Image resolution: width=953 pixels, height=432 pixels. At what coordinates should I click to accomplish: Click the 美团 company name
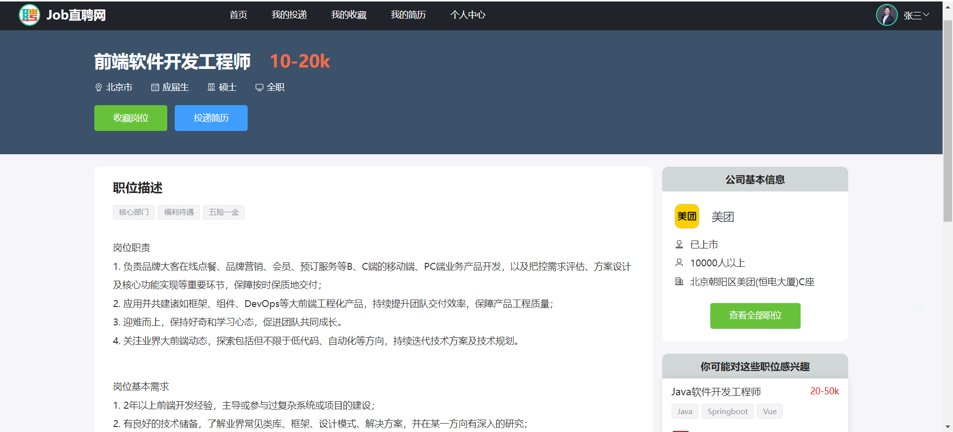[x=723, y=217]
